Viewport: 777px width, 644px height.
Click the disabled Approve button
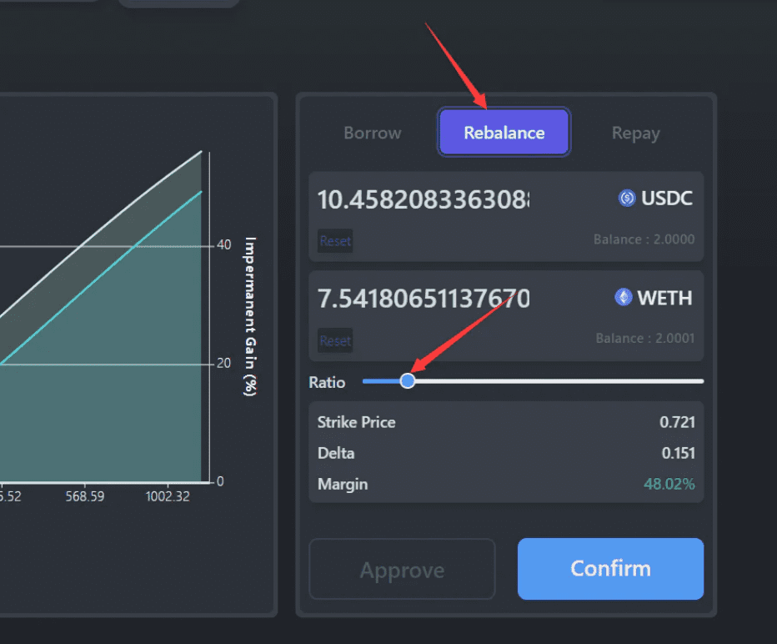click(402, 569)
